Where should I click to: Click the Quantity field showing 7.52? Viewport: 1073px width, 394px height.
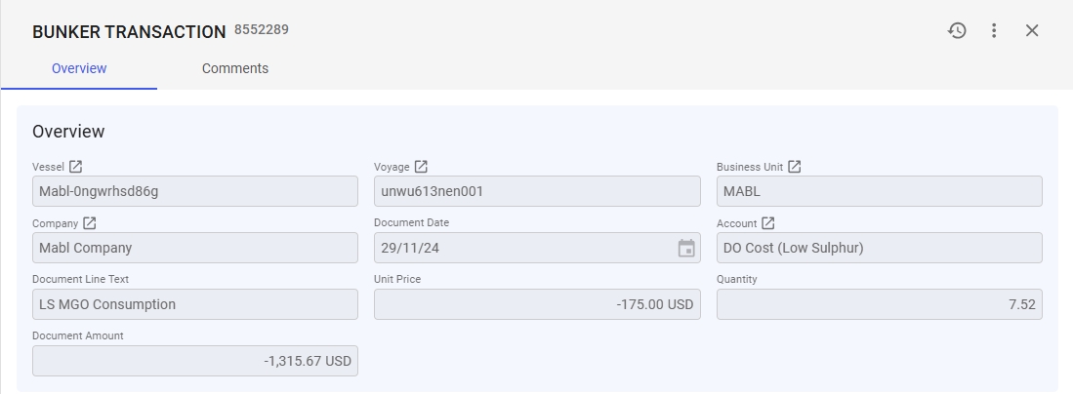click(x=879, y=304)
